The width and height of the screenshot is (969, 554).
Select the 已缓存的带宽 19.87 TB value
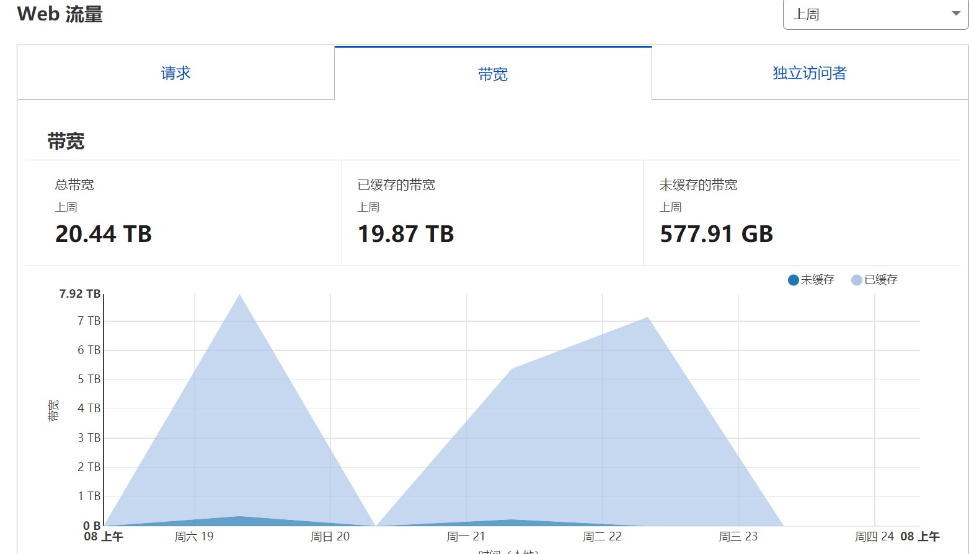click(405, 234)
